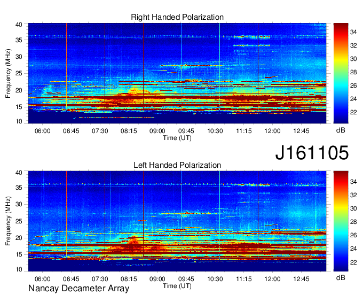Click Time (UT) label under the right-handed plot

point(177,138)
